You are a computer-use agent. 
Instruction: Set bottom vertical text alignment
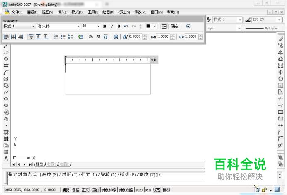coord(45,37)
